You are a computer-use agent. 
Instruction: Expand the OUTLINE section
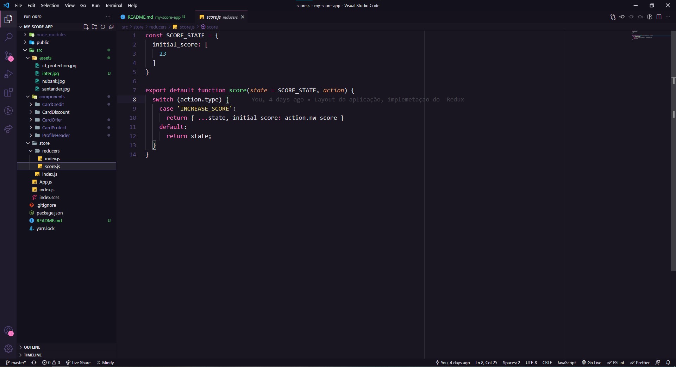(67, 347)
